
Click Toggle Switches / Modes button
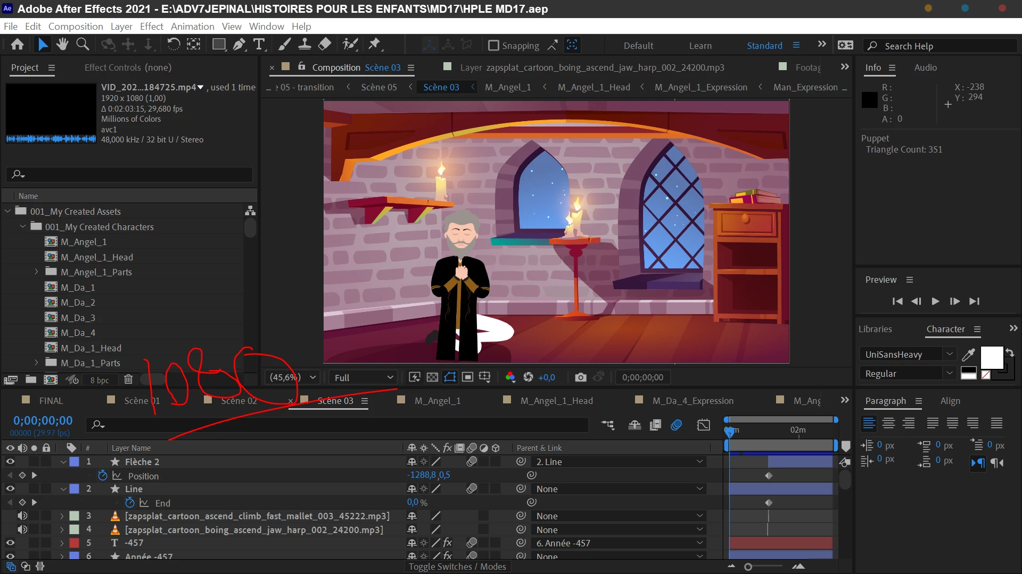tap(457, 567)
